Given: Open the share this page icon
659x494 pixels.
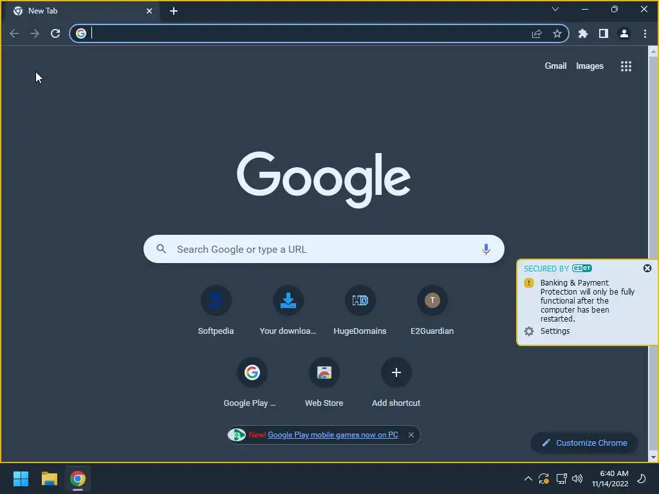Looking at the screenshot, I should [537, 33].
